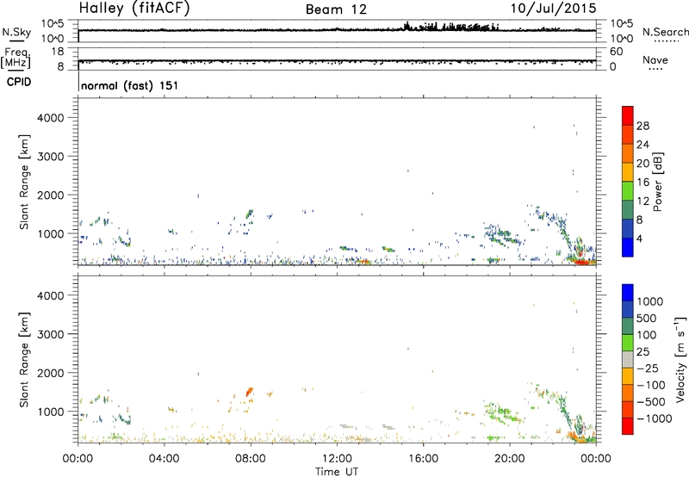Click the gray segment of Velocity colorbar
The height and width of the screenshot is (477, 689).
click(x=628, y=359)
